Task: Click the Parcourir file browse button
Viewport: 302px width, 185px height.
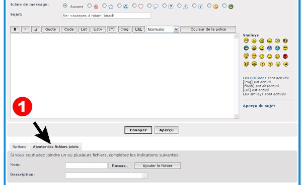Action: click(120, 165)
